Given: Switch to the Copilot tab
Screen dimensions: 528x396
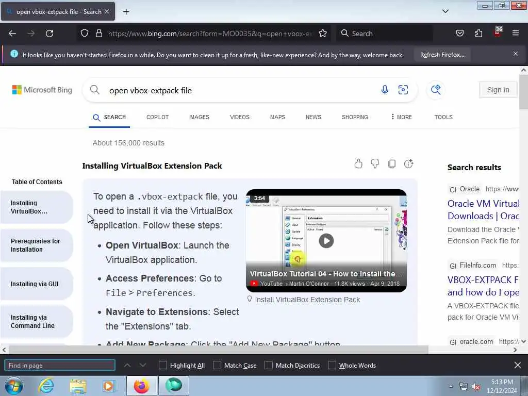Looking at the screenshot, I should 157,117.
